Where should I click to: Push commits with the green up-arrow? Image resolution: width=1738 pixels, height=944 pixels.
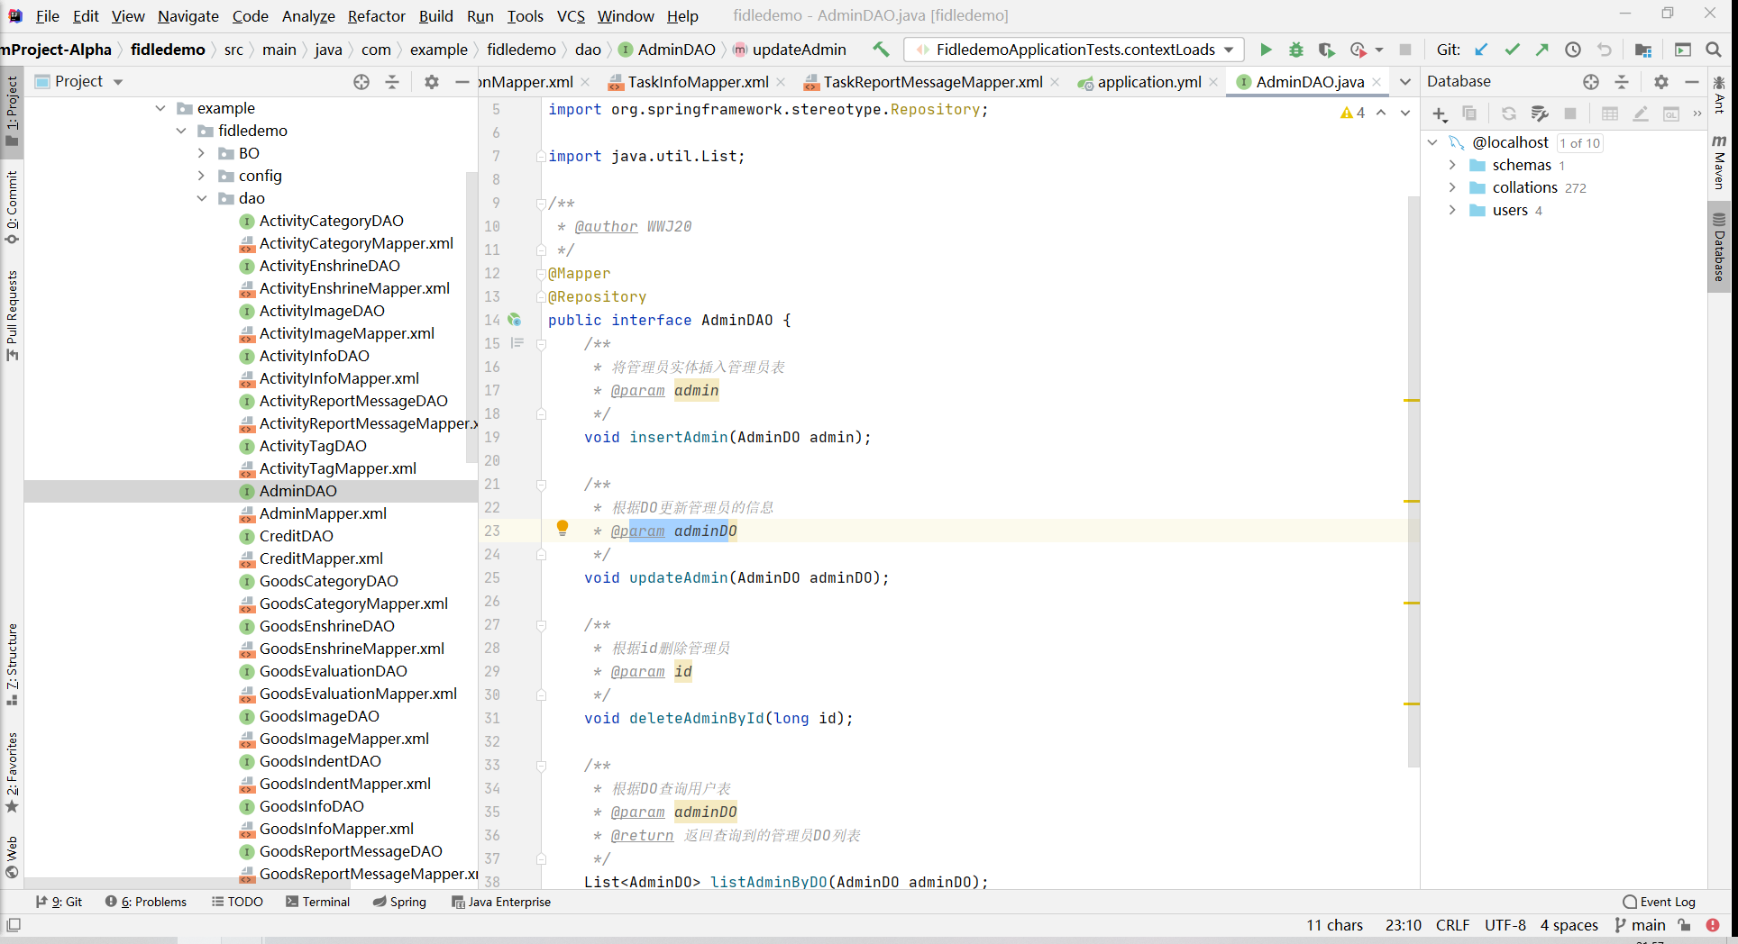1542,50
